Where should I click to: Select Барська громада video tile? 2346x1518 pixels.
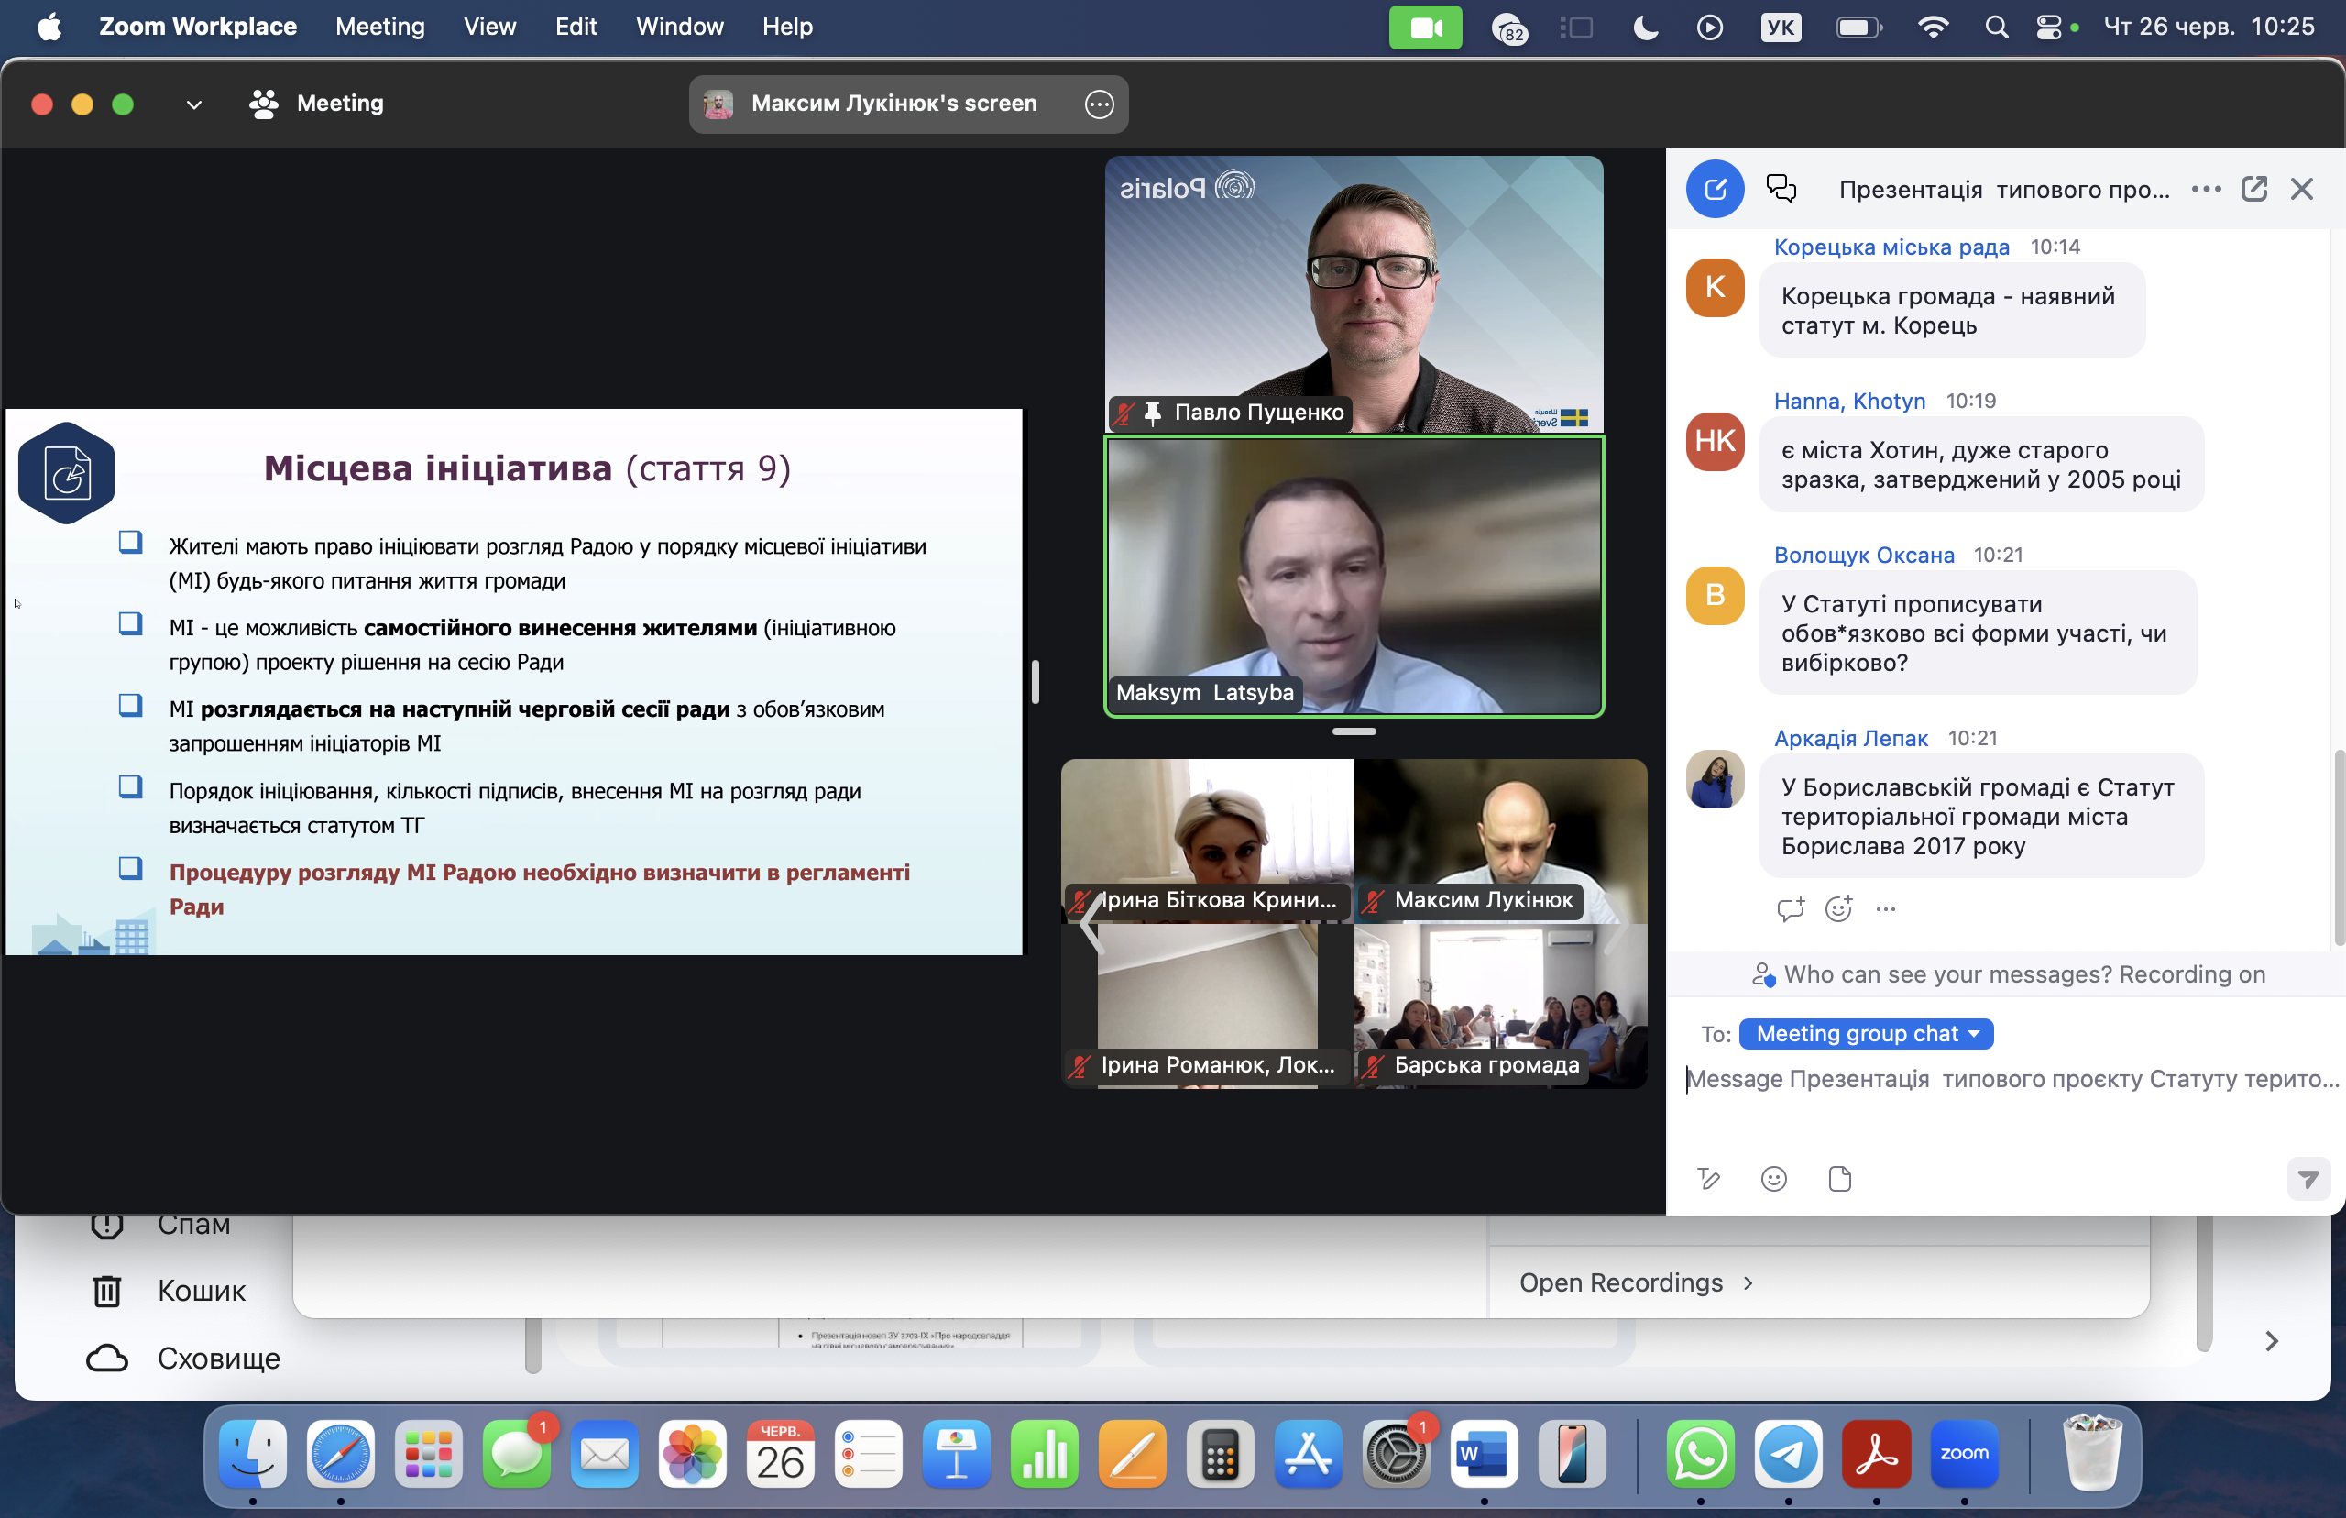coord(1500,1006)
